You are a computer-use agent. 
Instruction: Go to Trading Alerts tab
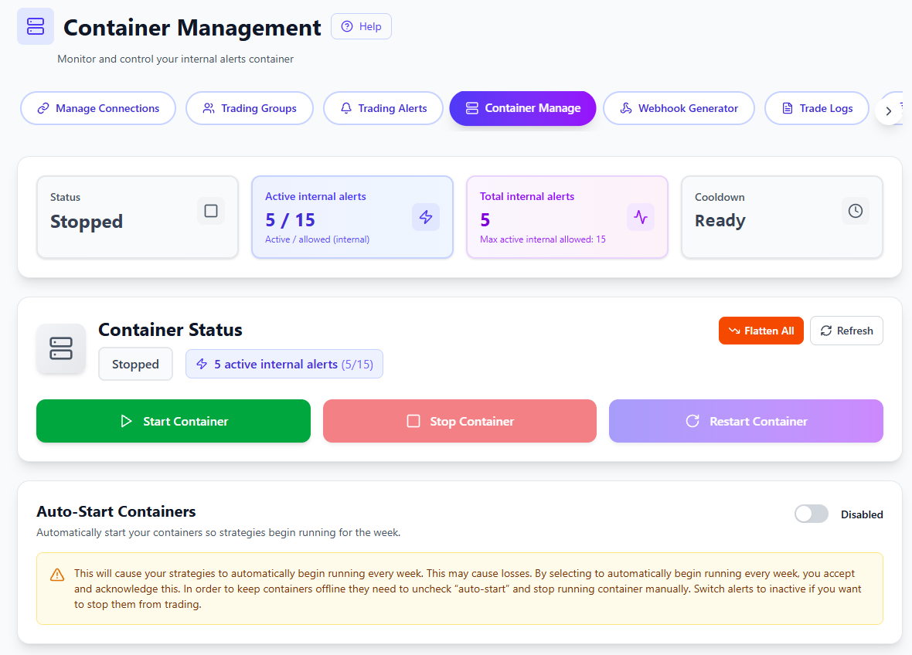(x=383, y=108)
